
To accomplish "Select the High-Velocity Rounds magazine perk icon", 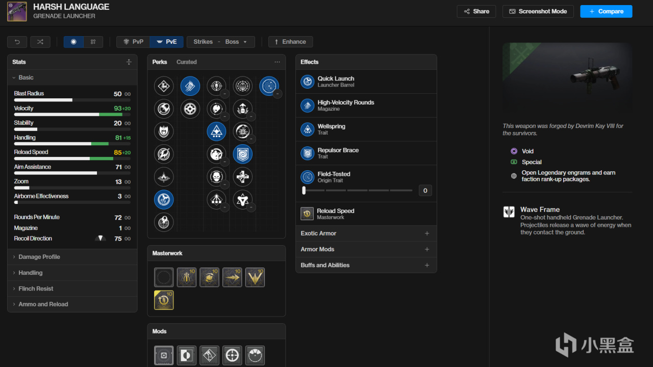I will click(190, 86).
